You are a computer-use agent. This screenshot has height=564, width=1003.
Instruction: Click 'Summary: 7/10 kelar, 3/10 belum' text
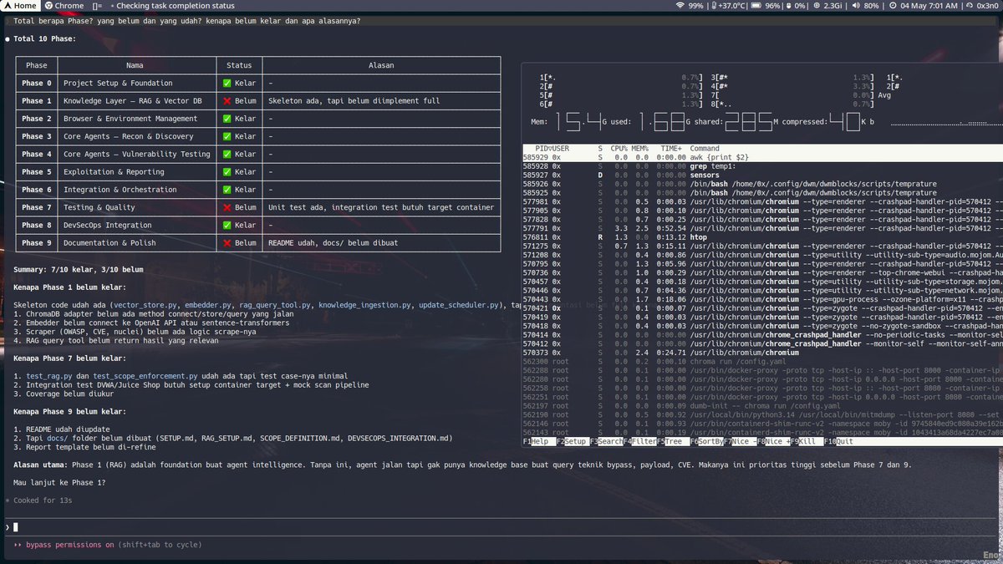79,269
